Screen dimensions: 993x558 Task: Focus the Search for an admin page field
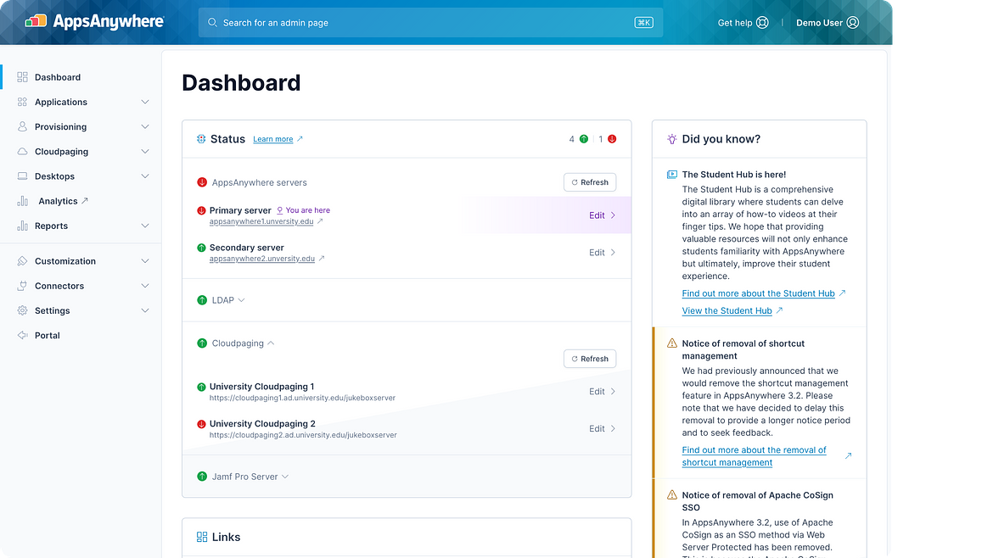(430, 22)
